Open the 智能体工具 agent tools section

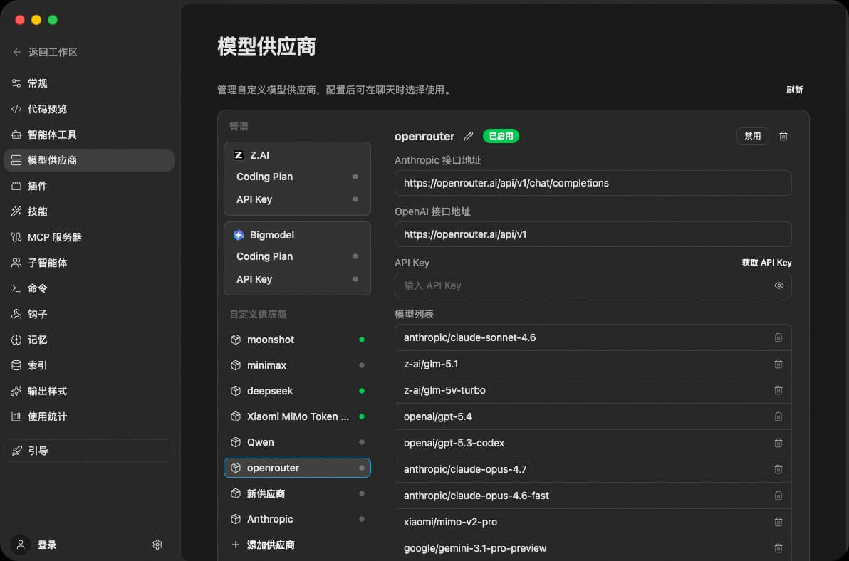(x=89, y=135)
